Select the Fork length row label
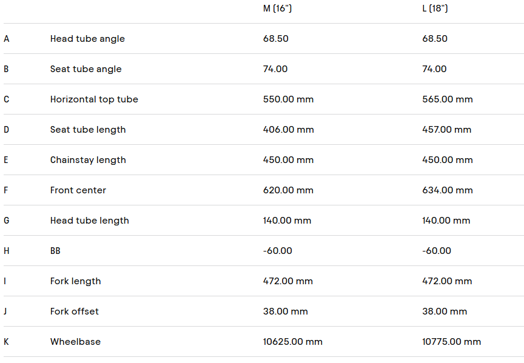 point(76,281)
